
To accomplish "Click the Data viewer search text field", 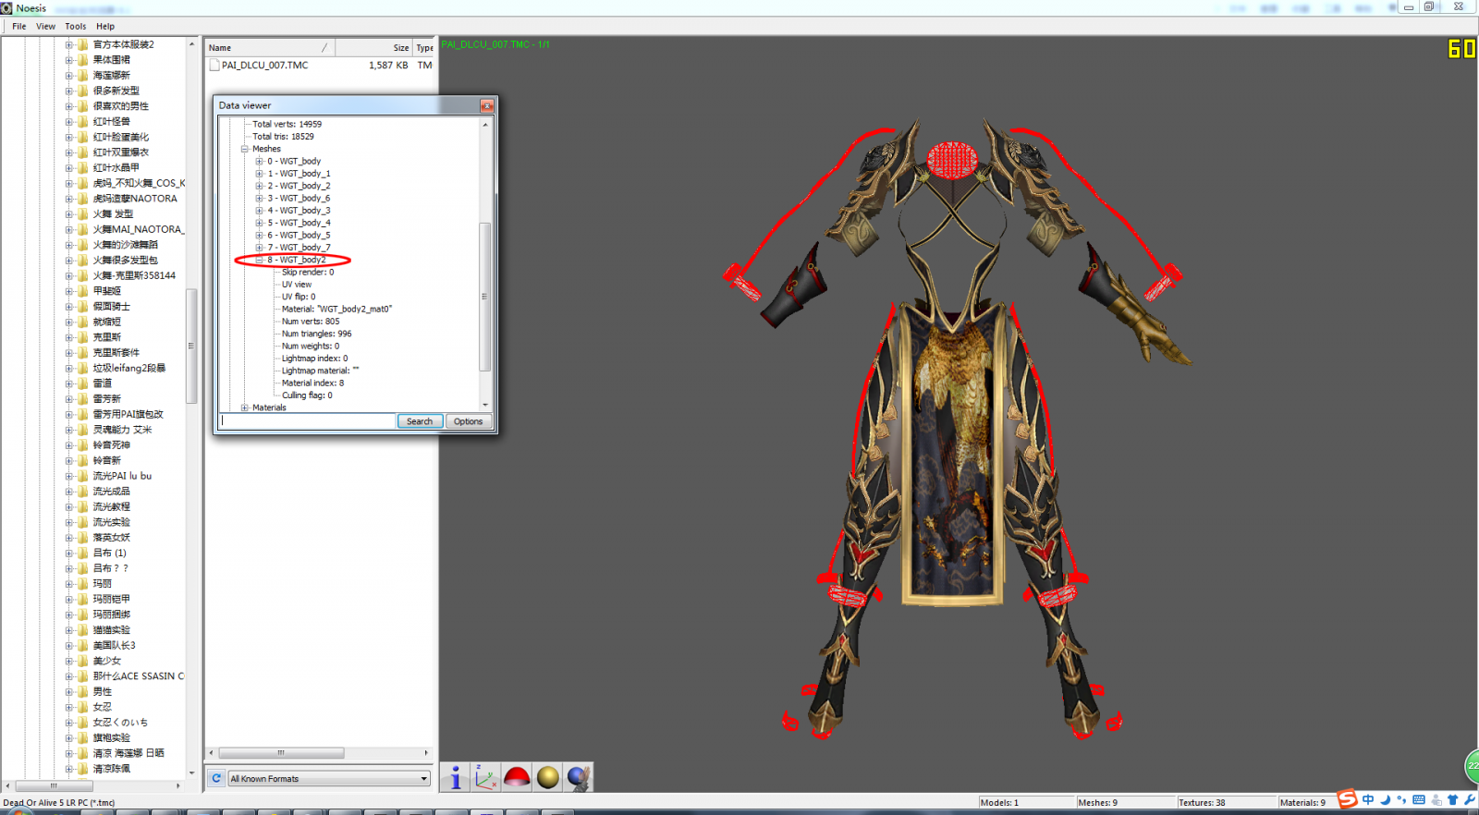I will [308, 421].
